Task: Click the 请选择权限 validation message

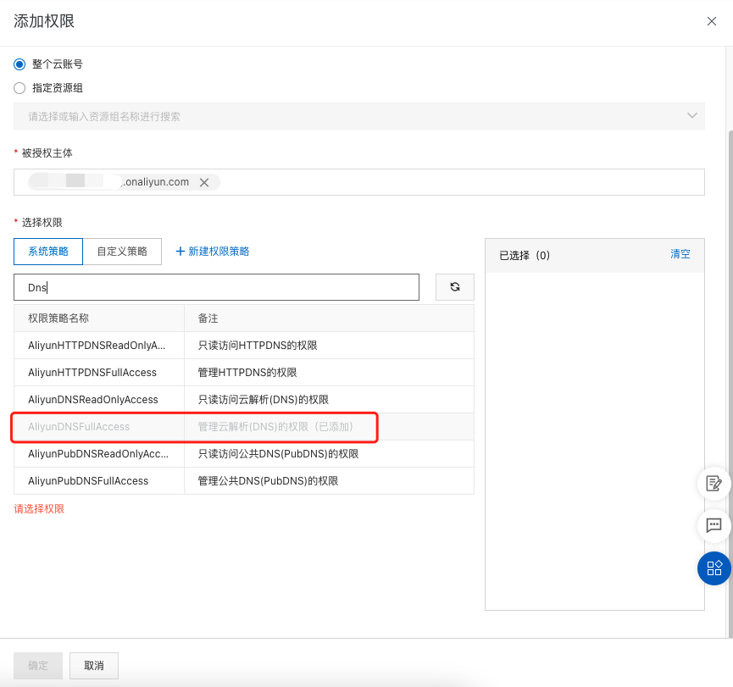Action: [39, 509]
